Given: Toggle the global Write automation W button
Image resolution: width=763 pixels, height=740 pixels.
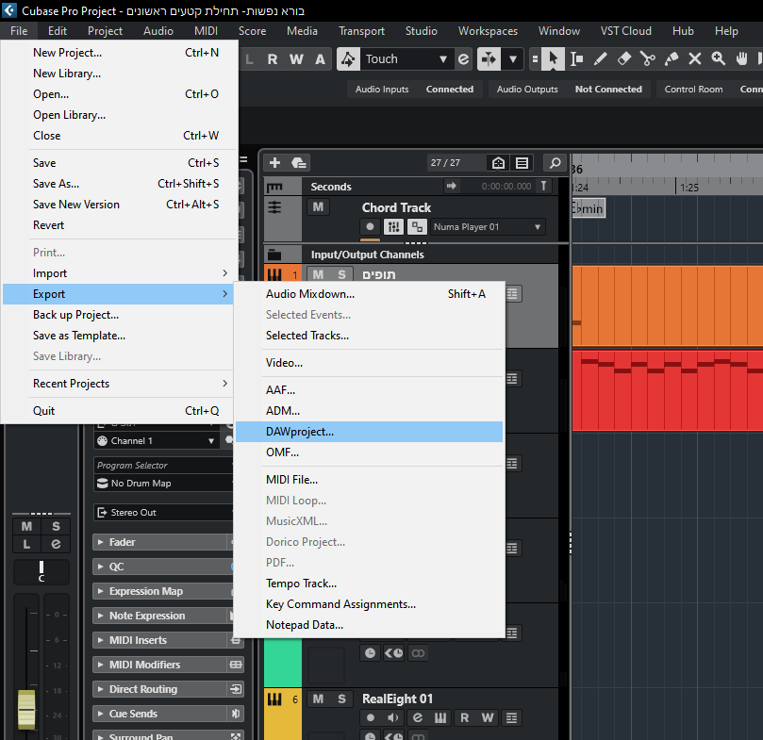Looking at the screenshot, I should [x=296, y=59].
